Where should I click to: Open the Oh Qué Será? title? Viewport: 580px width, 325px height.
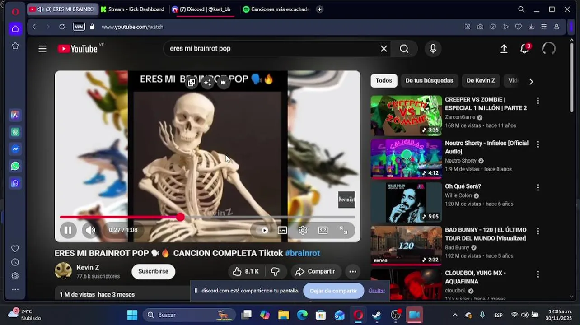coord(463,186)
